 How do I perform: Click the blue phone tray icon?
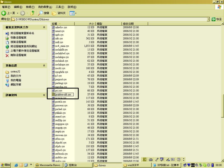pyautogui.click(x=213, y=165)
